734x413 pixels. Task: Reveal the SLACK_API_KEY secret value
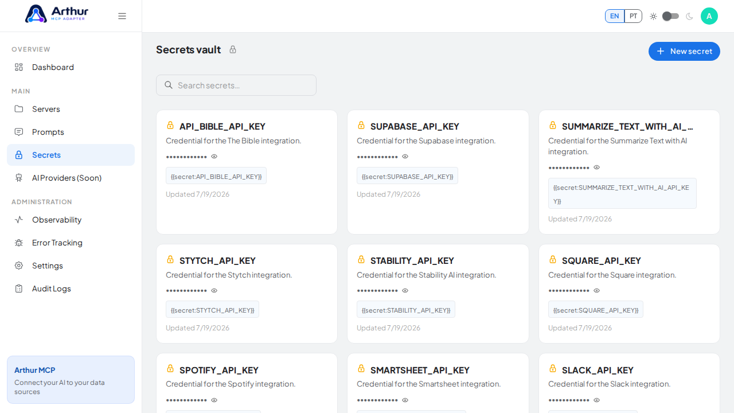pyautogui.click(x=597, y=400)
